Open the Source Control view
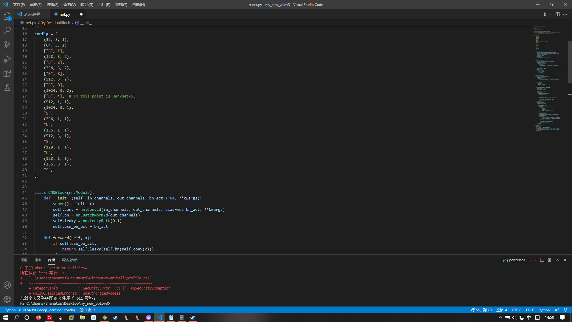Viewport: 572px width, 322px height. tap(7, 45)
